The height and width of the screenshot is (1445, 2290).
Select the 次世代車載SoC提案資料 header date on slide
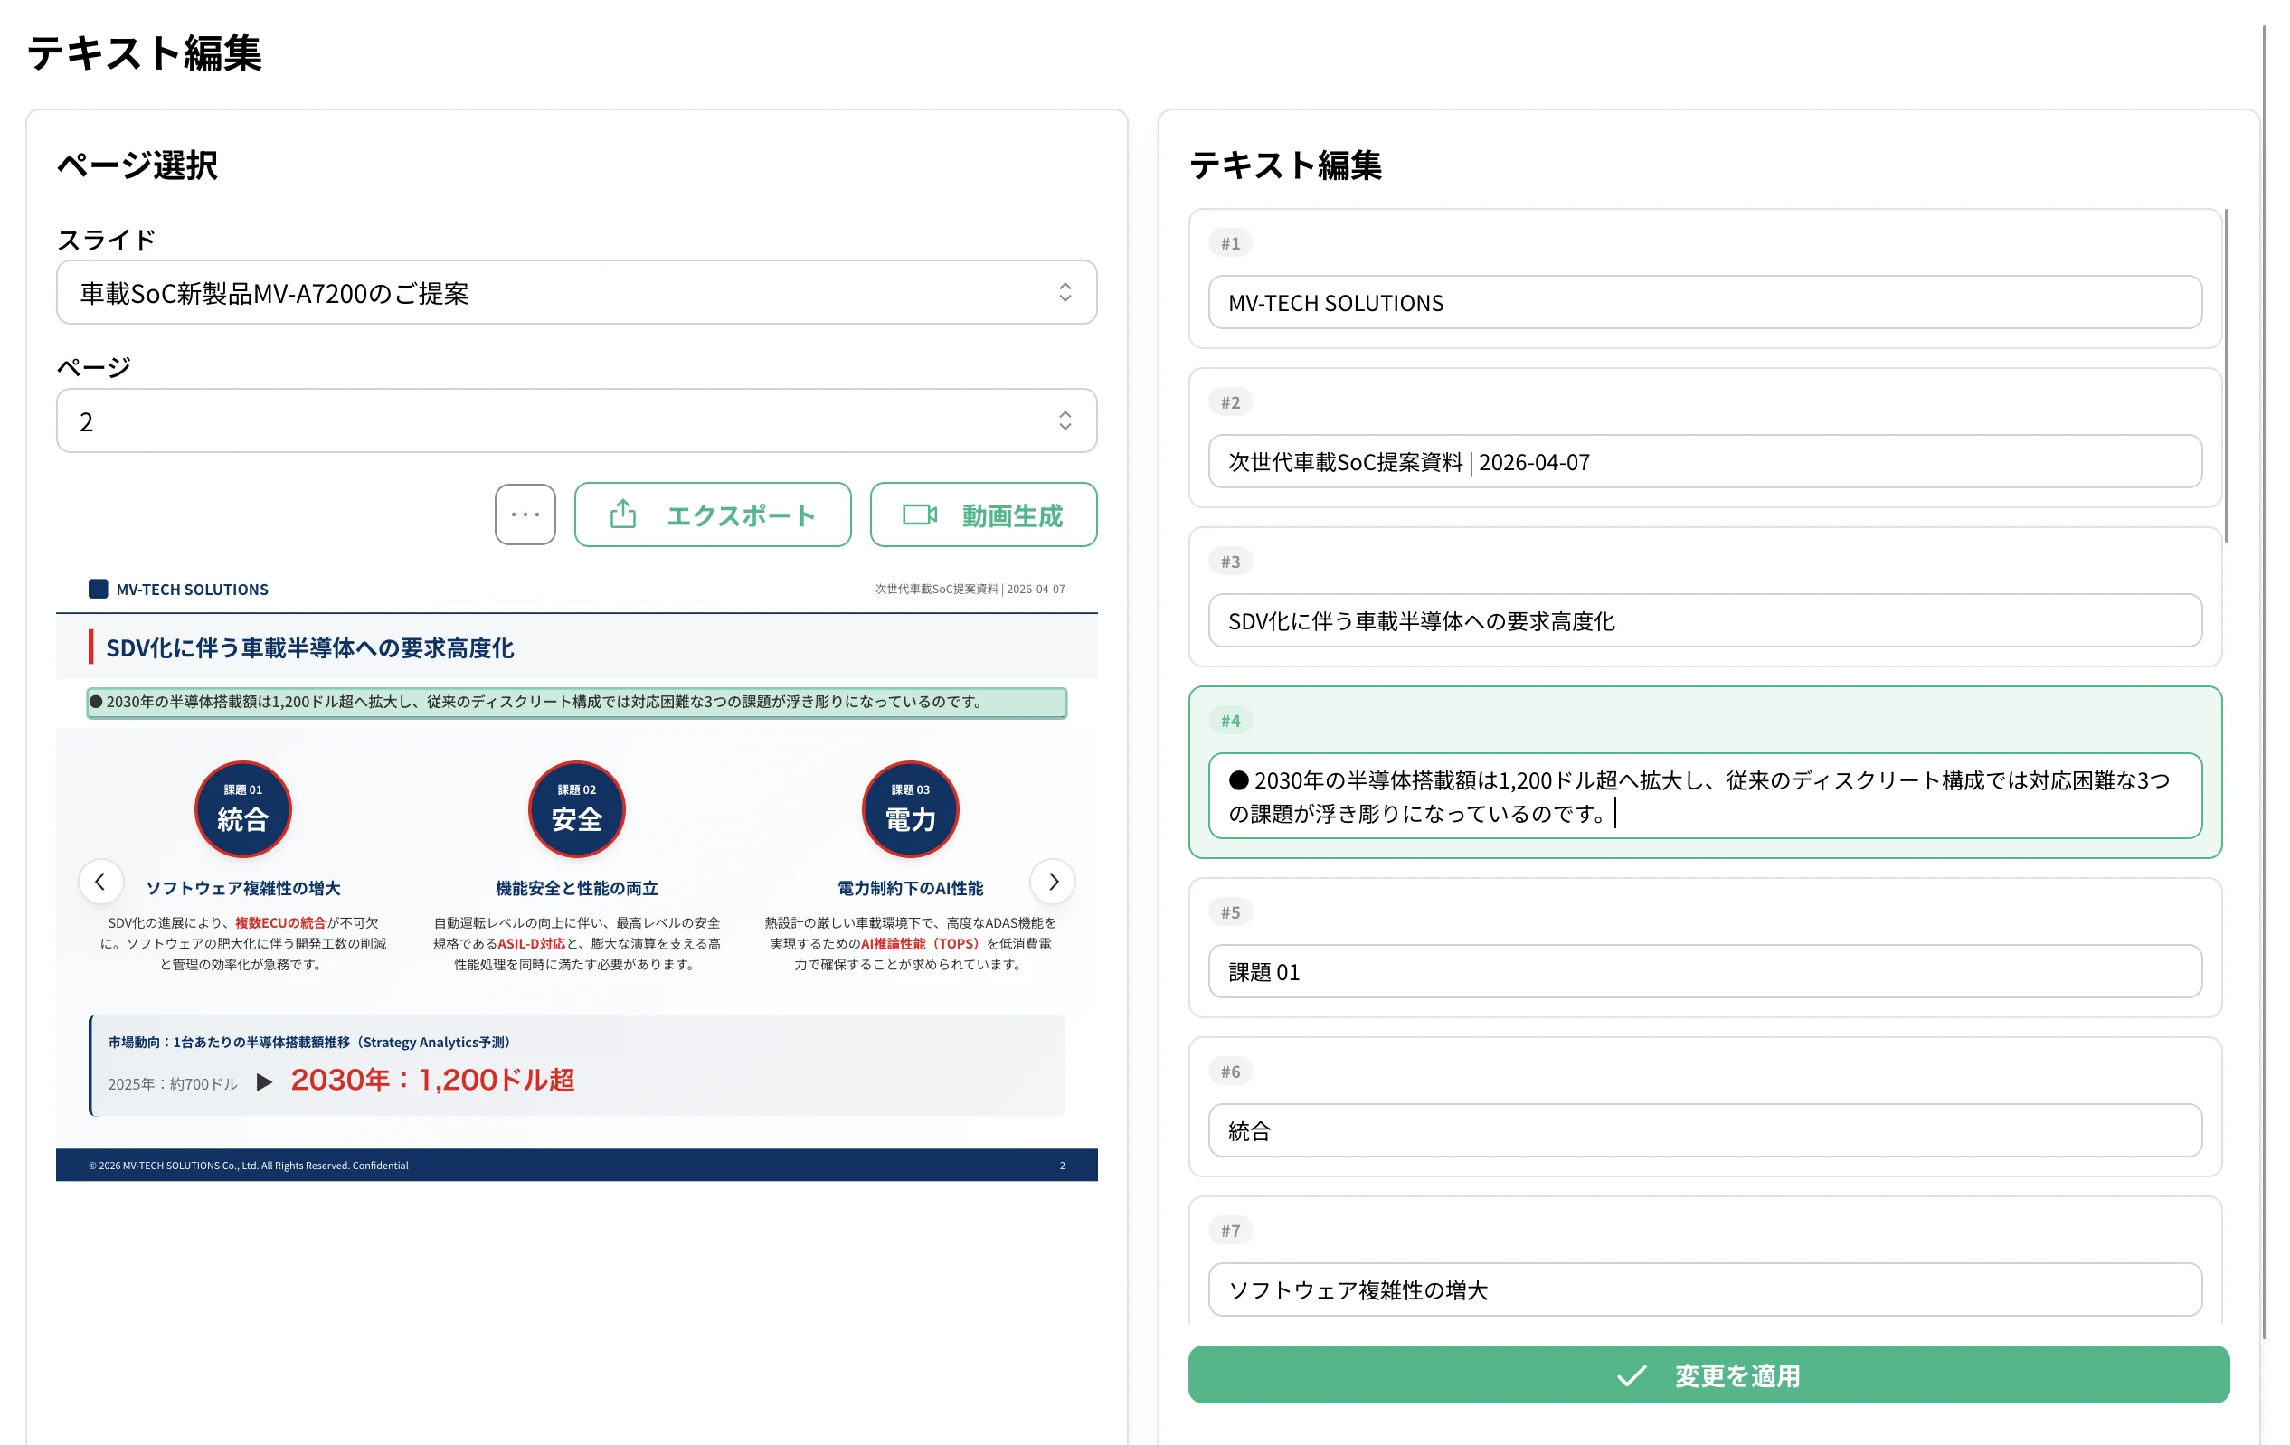click(970, 590)
